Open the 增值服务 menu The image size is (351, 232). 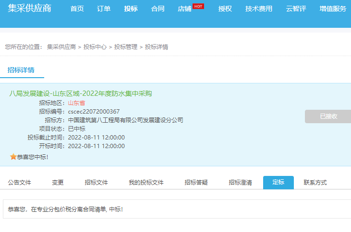pos(333,9)
